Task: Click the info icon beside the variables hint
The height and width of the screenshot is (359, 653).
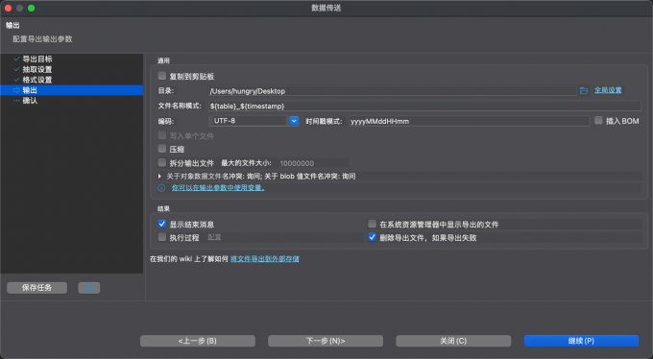Action: [161, 188]
